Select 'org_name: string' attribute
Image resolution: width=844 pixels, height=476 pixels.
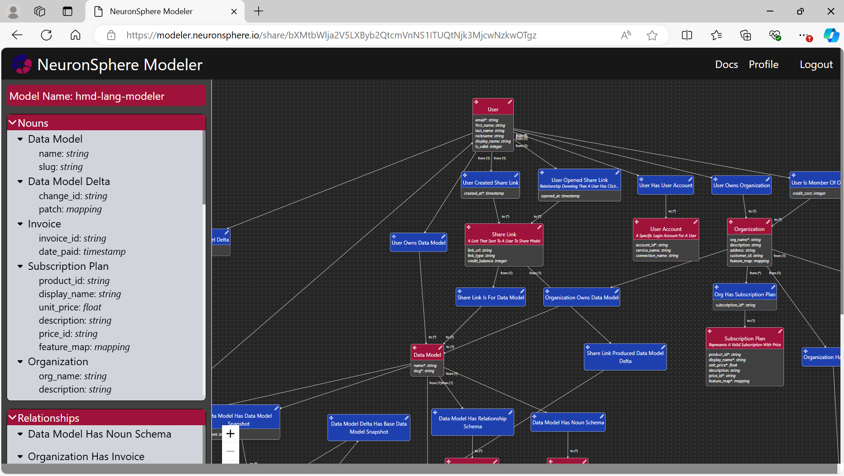[73, 376]
